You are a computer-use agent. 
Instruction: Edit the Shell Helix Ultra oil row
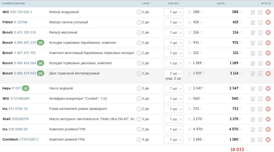pyautogui.click(x=253, y=119)
